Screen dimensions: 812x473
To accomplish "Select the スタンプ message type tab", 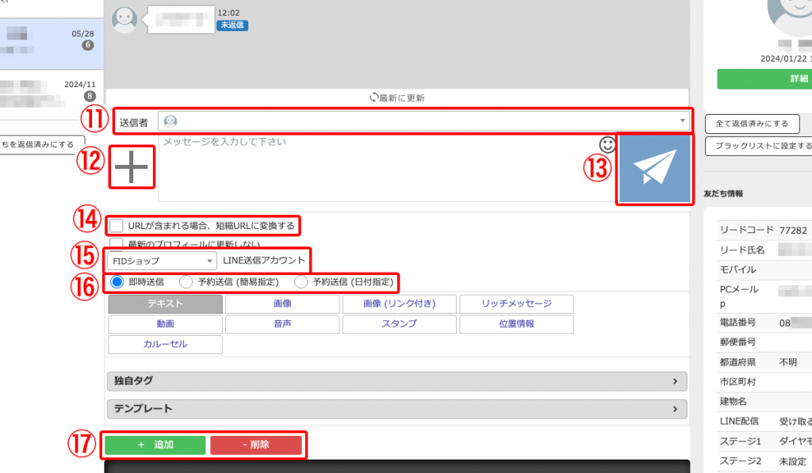I will tap(398, 324).
